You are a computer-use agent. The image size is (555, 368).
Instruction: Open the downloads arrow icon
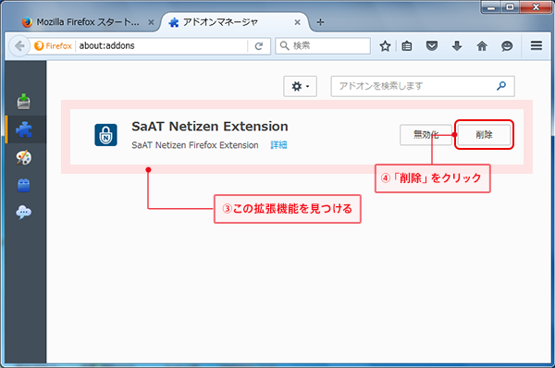pos(457,46)
